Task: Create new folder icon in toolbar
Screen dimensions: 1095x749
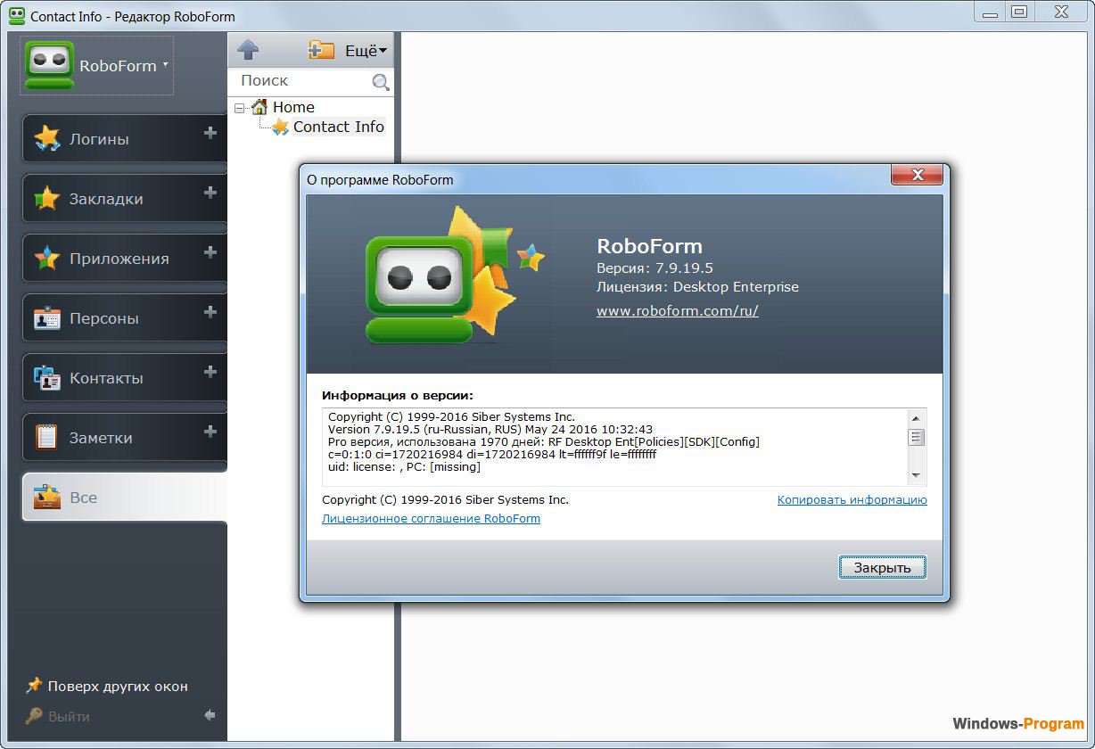Action: 321,50
